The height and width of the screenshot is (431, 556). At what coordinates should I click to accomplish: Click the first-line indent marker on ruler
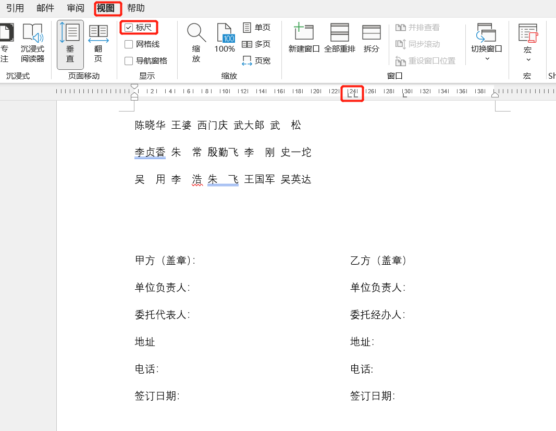[134, 86]
